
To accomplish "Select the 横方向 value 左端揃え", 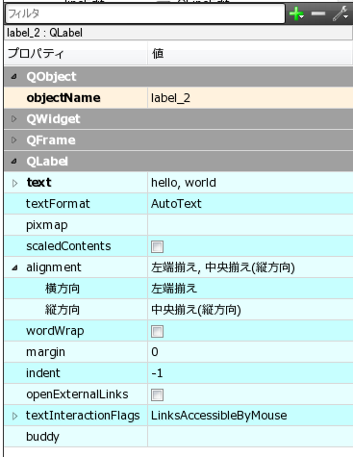I will coord(174,289).
